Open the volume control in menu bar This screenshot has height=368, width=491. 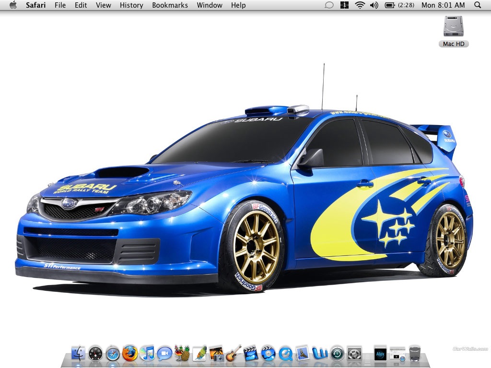(x=374, y=5)
